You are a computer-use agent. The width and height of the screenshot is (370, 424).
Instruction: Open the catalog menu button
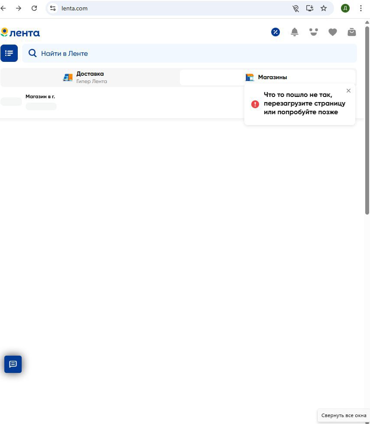[x=9, y=53]
